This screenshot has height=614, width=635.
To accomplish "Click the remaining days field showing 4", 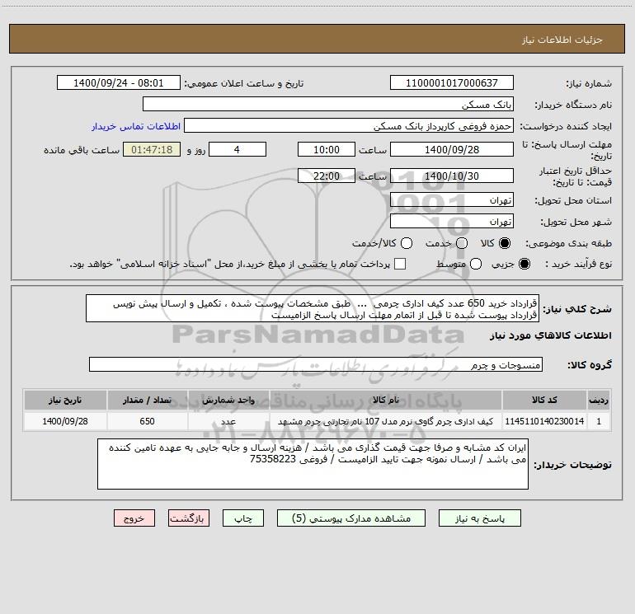I will pos(238,150).
